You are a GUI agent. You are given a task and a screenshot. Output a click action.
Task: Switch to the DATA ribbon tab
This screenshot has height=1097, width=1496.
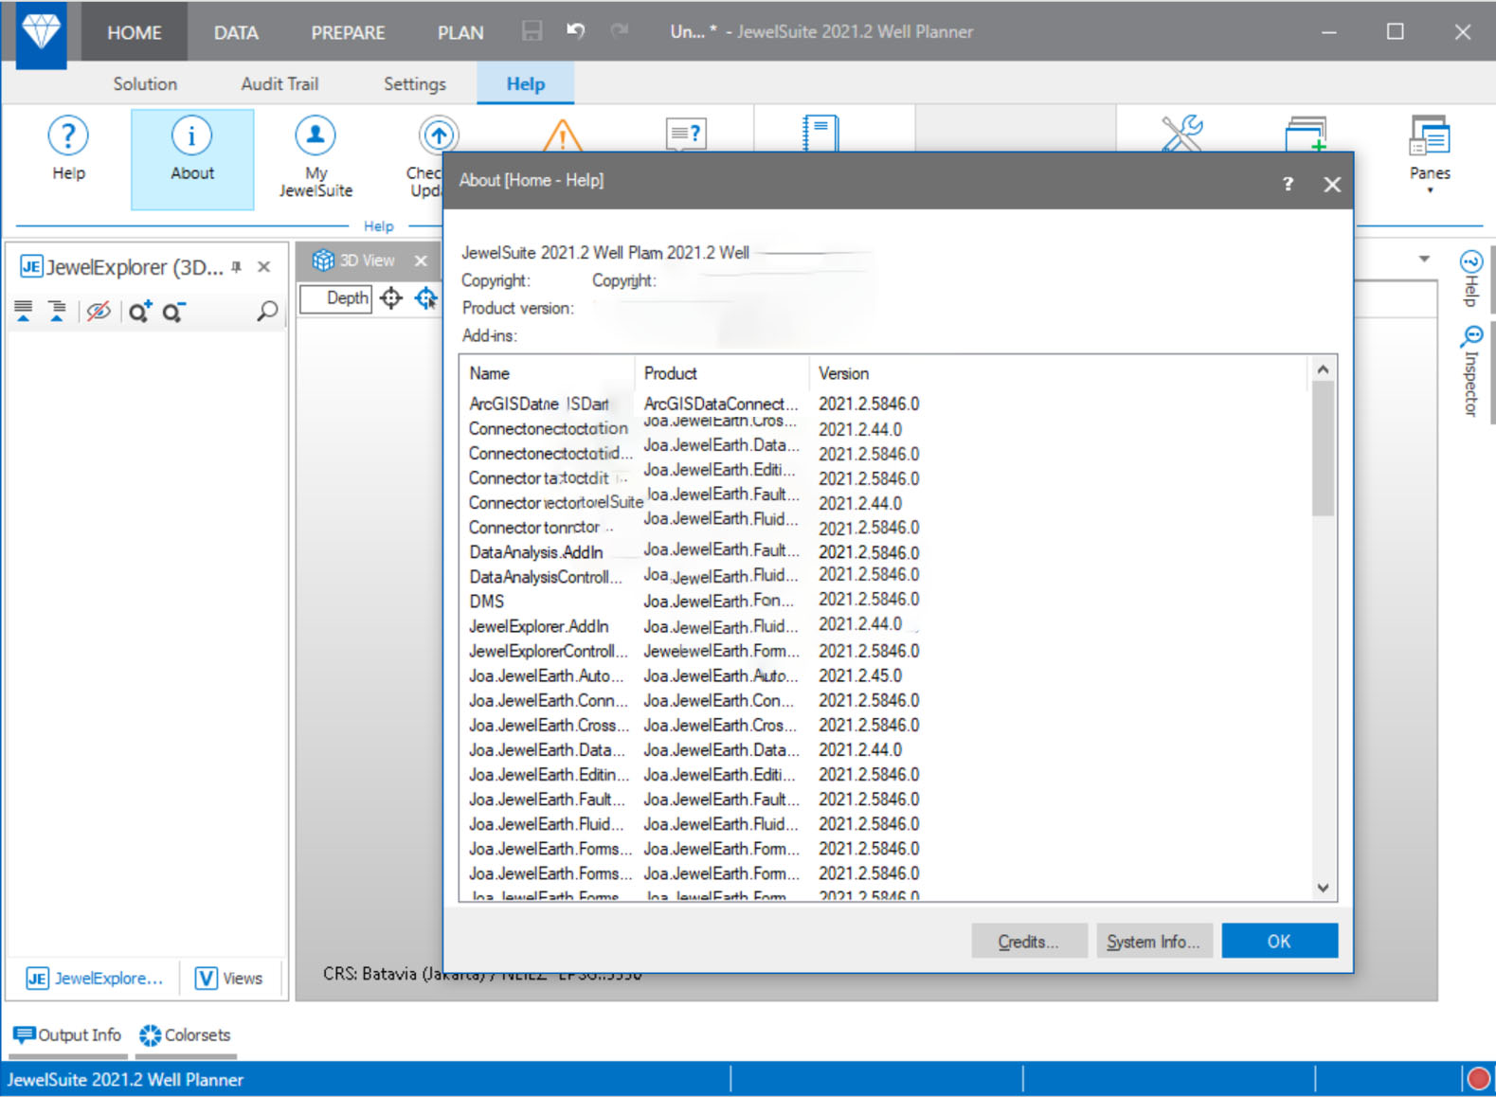pos(236,32)
